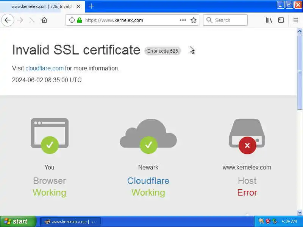Minimize the browser window
This screenshot has width=303, height=227.
[x=280, y=5]
